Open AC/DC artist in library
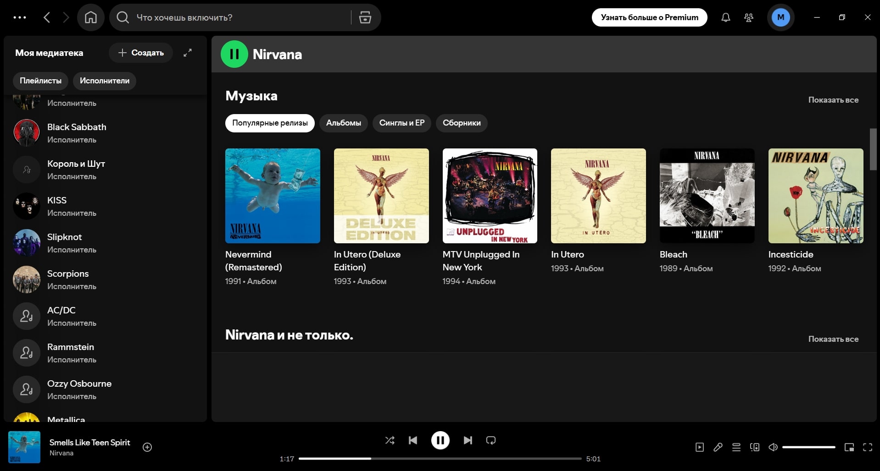 point(106,316)
